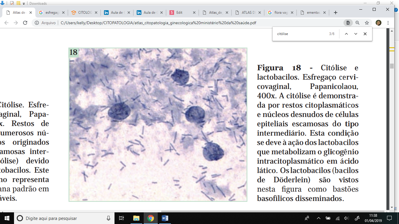399x224 pixels.
Task: Open the Wi-Fi network icon
Action: 337,218
